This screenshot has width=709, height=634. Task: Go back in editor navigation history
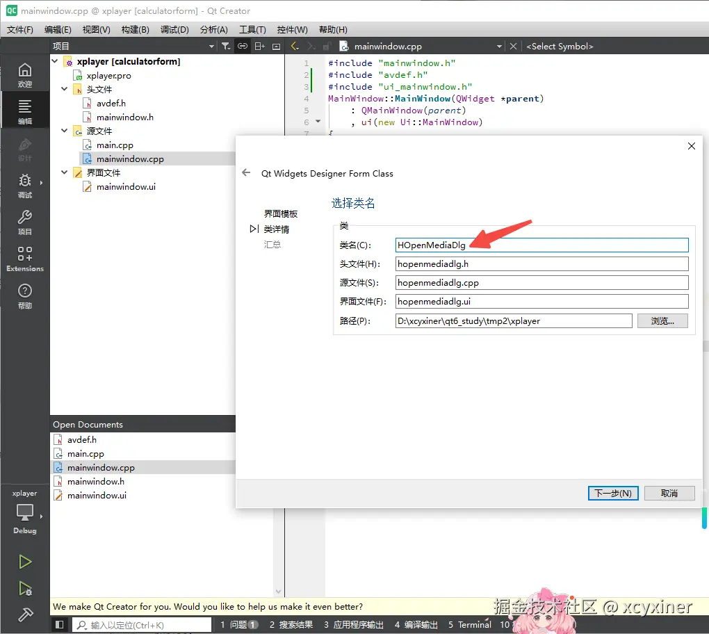pyautogui.click(x=295, y=46)
